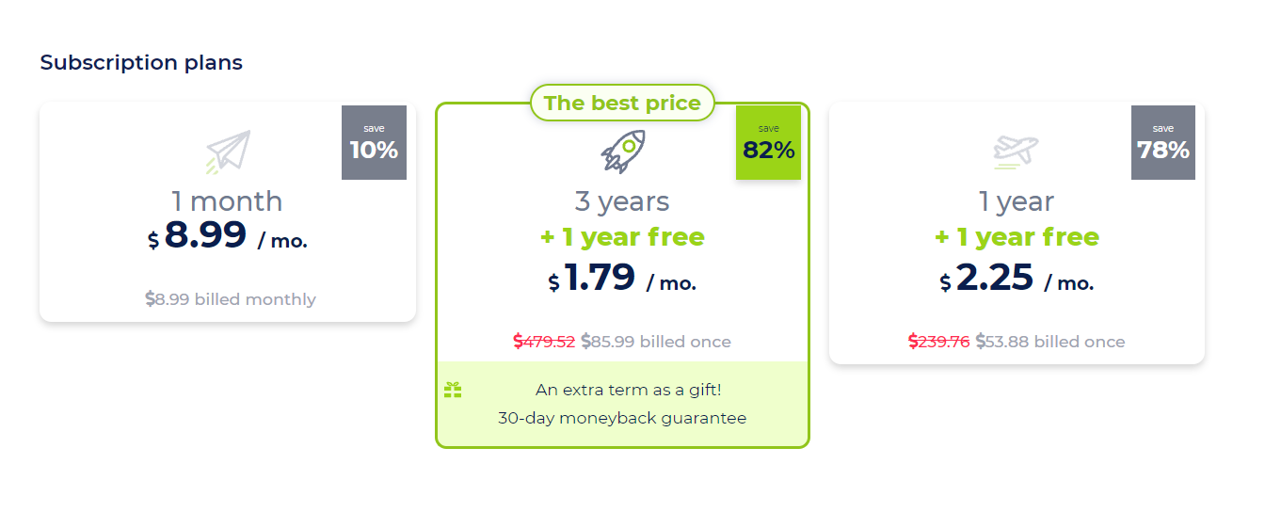Click the $2.25 / mo. price

1017,279
